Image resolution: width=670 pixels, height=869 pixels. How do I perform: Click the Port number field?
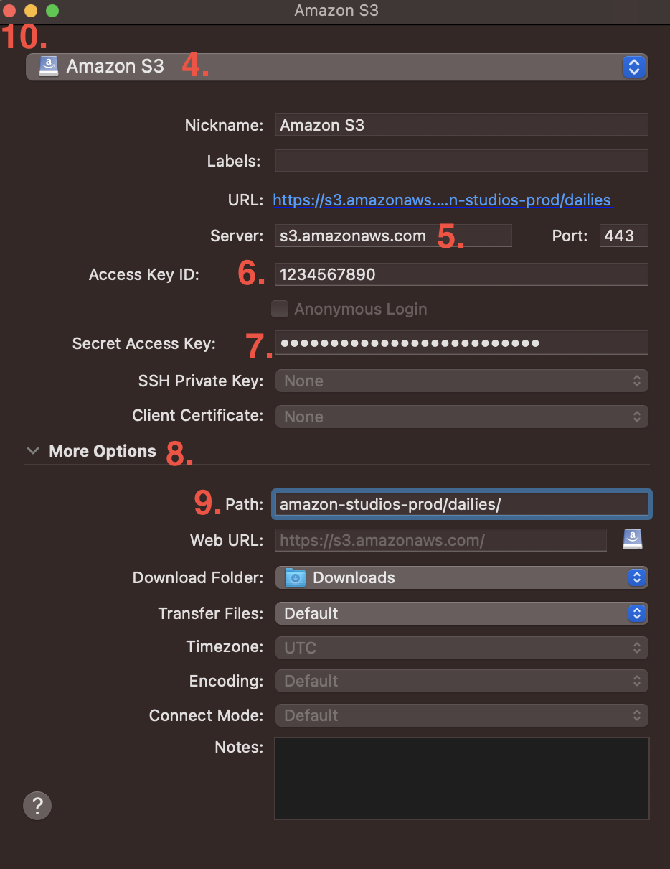click(624, 236)
